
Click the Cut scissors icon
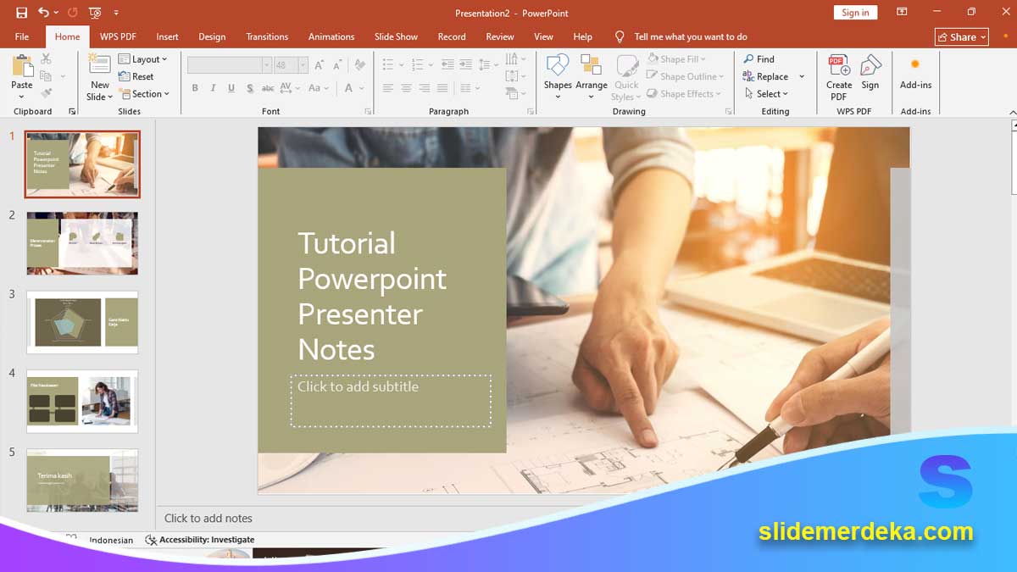(46, 58)
